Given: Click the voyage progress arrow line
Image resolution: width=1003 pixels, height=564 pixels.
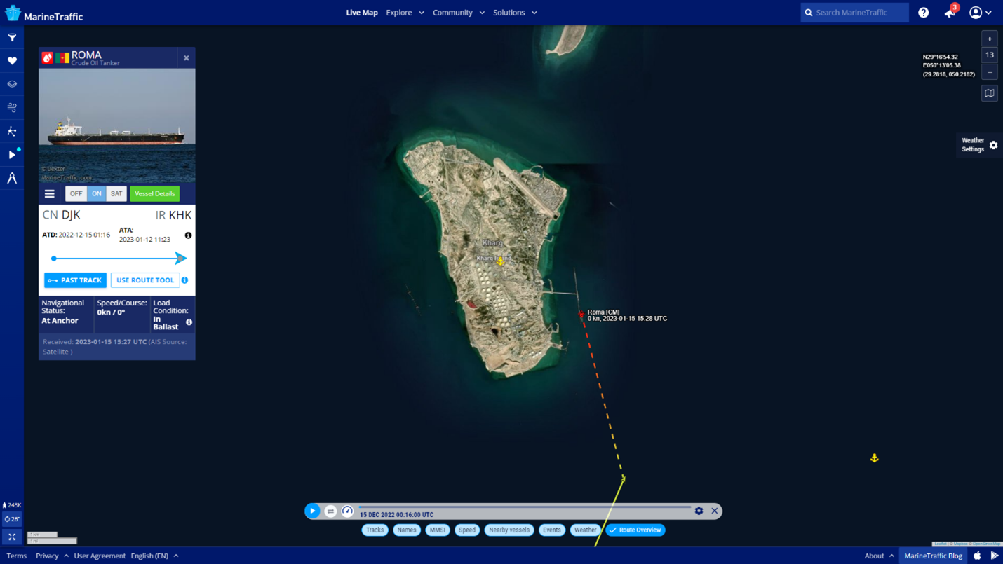Looking at the screenshot, I should (118, 259).
